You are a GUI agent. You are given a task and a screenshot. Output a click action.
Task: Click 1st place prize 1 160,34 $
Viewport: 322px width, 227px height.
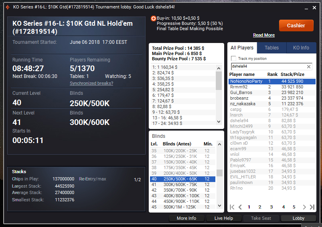coord(165,67)
